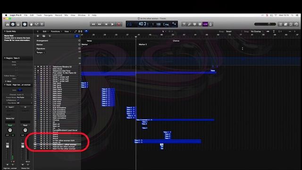This screenshot has height=170, width=302.
Task: Select the Arrangement global track
Action: pos(42,41)
